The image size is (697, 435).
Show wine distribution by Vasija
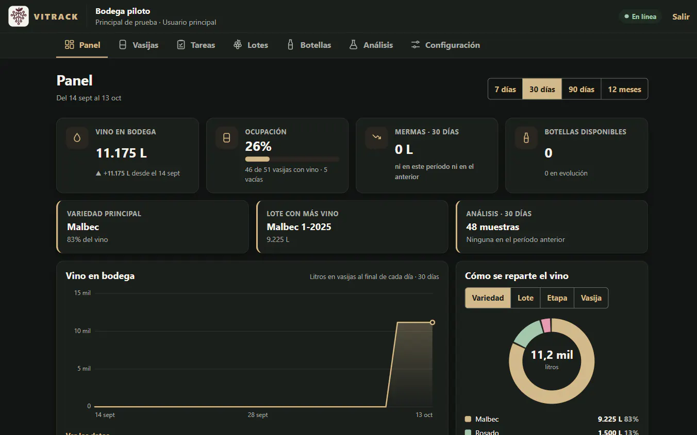pos(591,298)
